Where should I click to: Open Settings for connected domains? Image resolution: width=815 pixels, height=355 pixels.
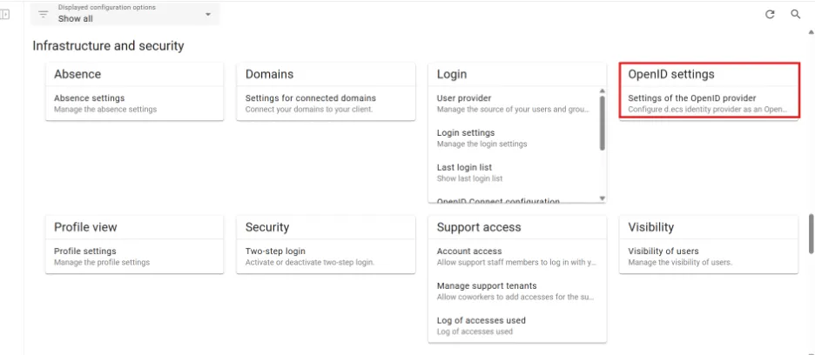pos(326,104)
